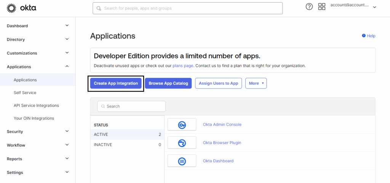
Task: Click the magnifier icon in top search bar
Action: [x=99, y=8]
